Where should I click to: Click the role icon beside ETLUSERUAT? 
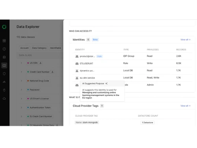[x=77, y=64]
